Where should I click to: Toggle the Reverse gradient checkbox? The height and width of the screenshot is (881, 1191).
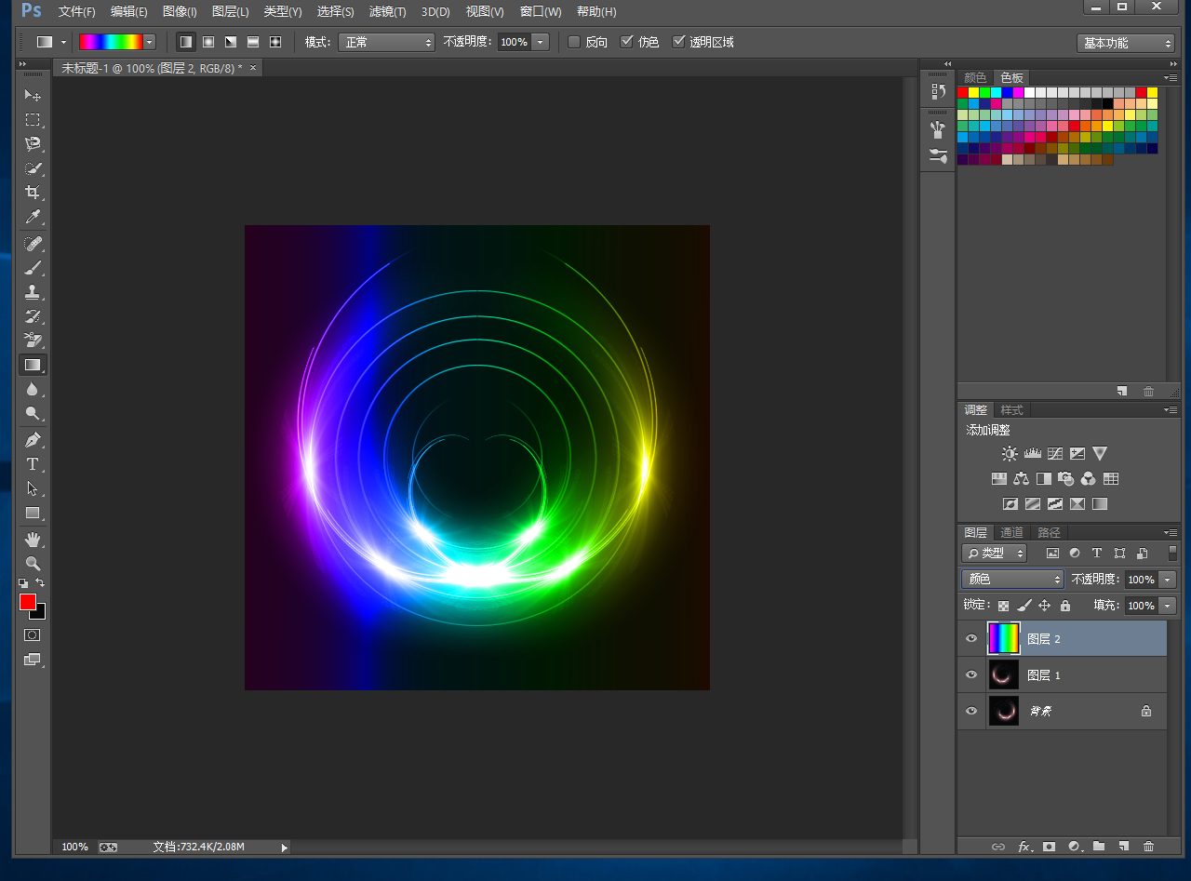pyautogui.click(x=574, y=42)
